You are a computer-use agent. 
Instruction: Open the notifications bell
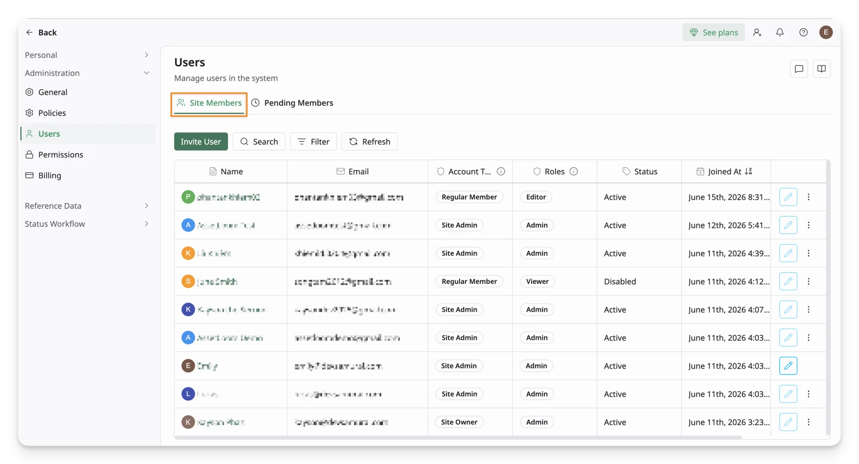point(780,32)
